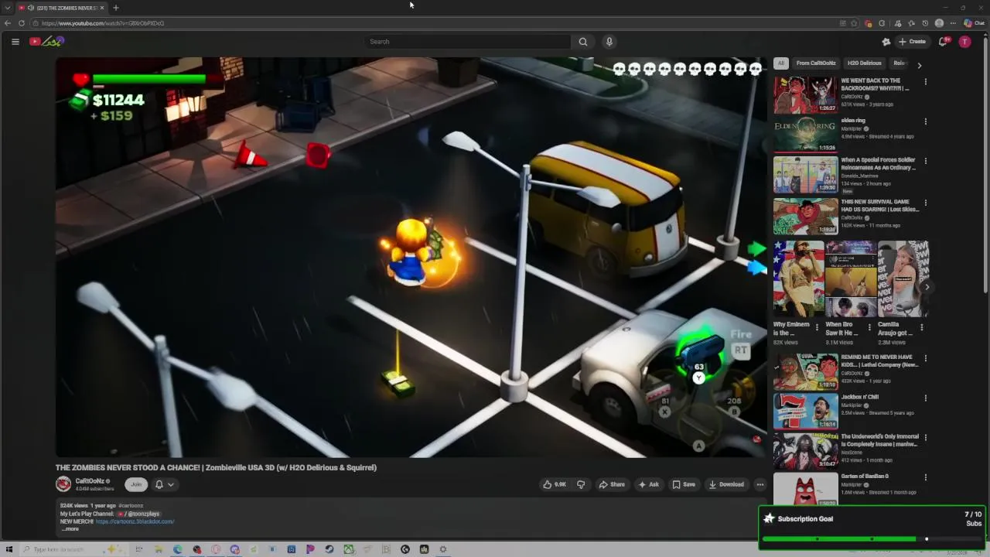Viewport: 990px width, 557px height.
Task: Open more actions ellipsis under video
Action: (760, 484)
